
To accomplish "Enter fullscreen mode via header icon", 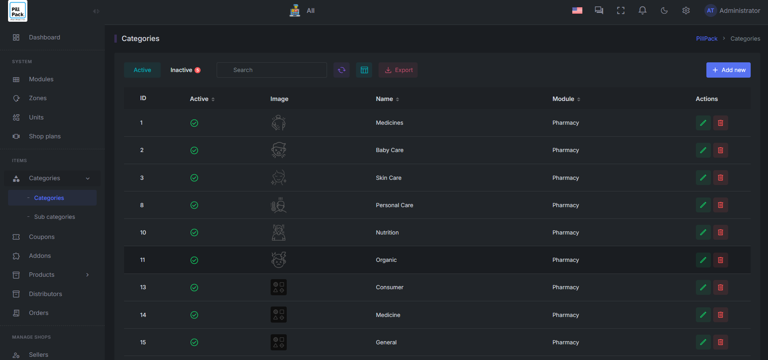I will [x=621, y=11].
